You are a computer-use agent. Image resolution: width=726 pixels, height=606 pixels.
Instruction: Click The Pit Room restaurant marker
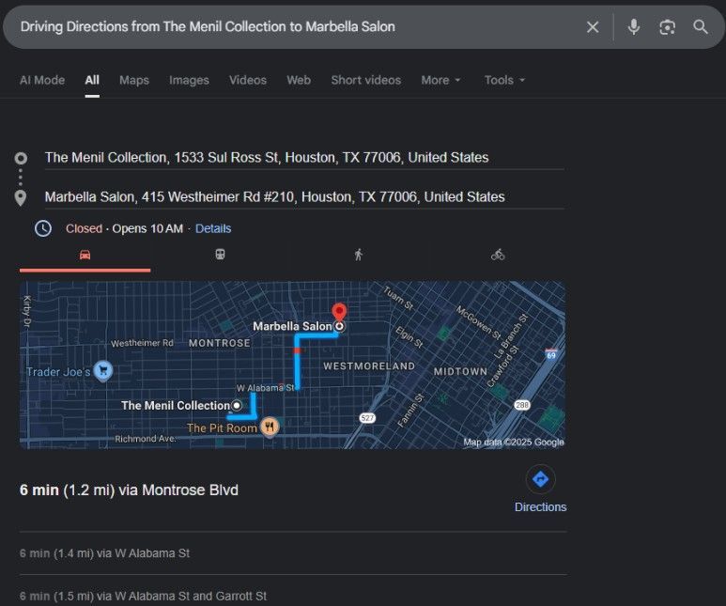pyautogui.click(x=270, y=427)
